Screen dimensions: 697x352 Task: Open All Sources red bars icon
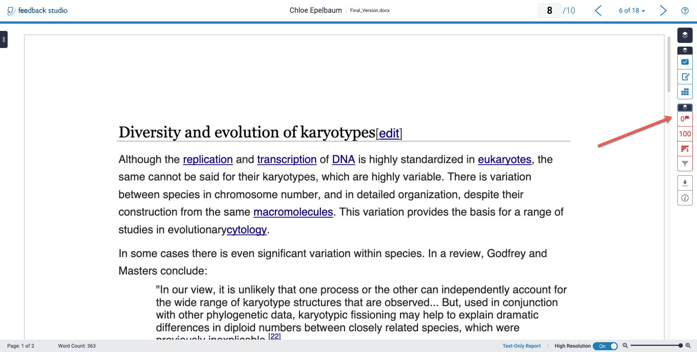pyautogui.click(x=685, y=149)
